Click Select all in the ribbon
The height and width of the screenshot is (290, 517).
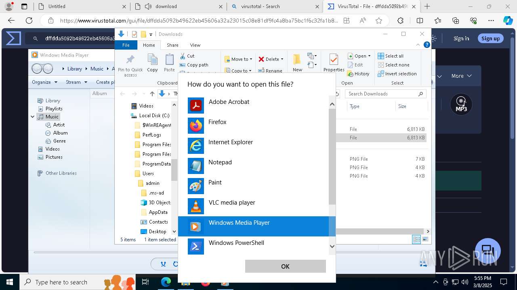(x=391, y=56)
